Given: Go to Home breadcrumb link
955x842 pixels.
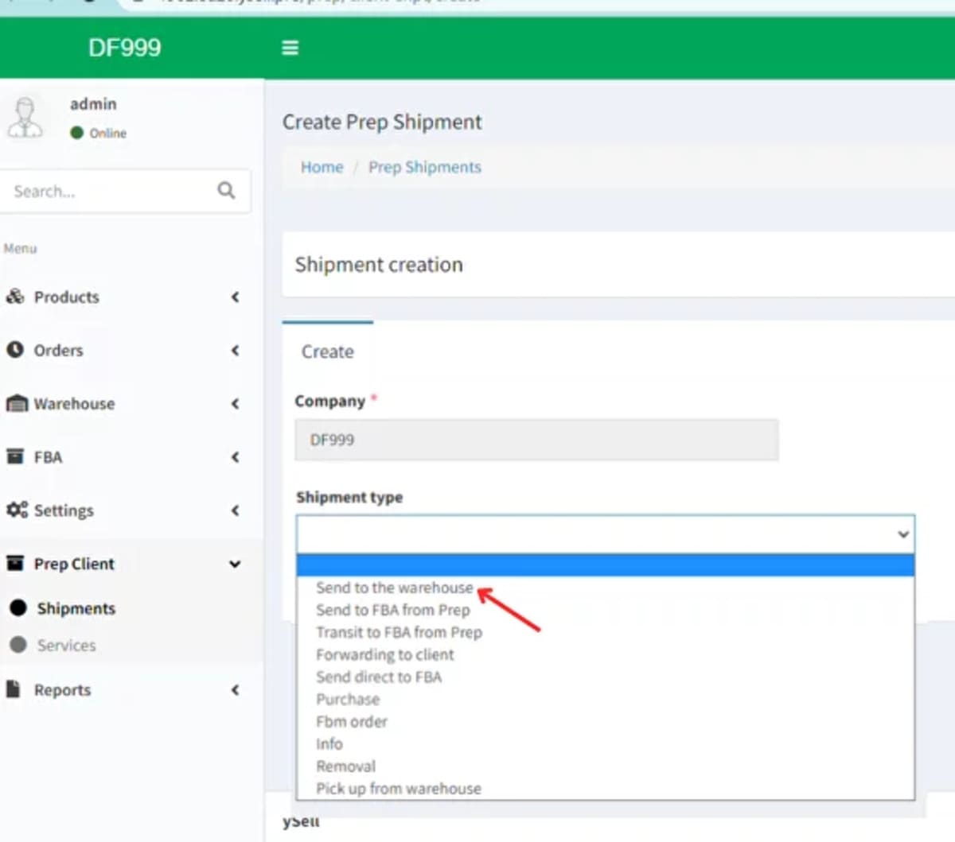Looking at the screenshot, I should pyautogui.click(x=322, y=167).
